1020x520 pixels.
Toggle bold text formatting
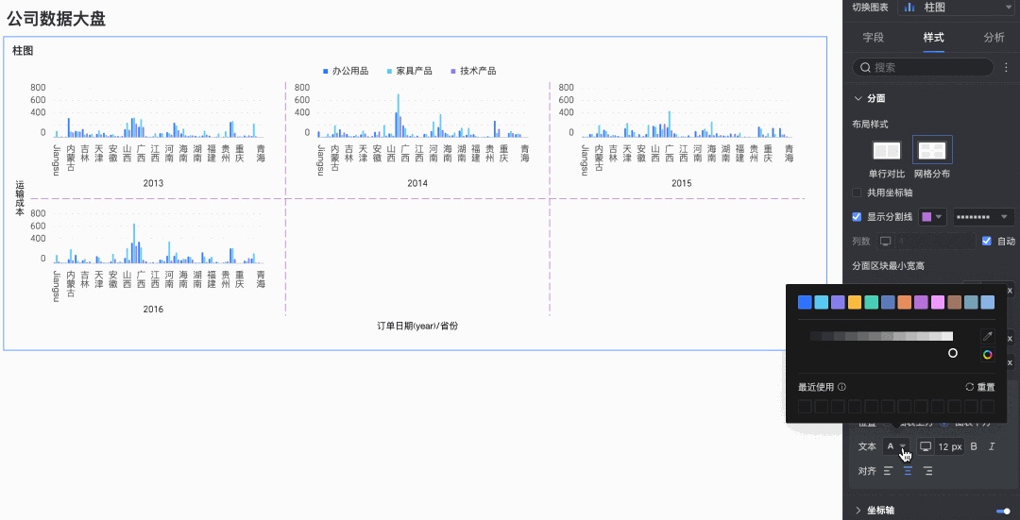click(974, 446)
